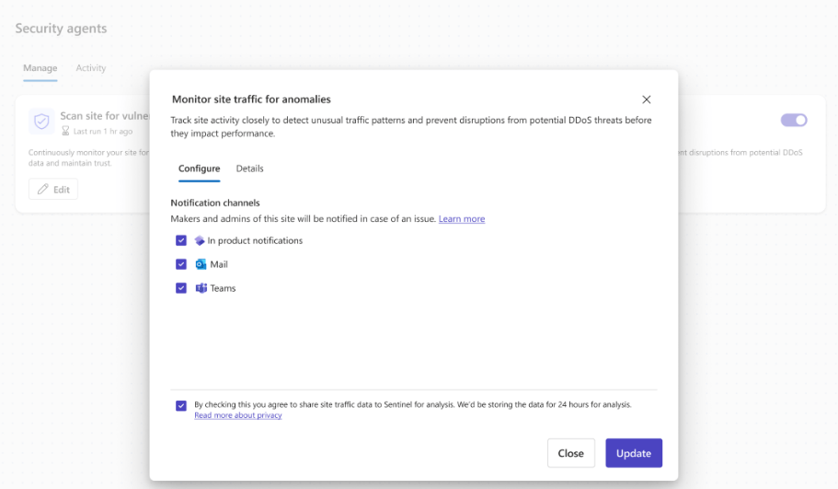Open the Learn more link
Screen dimensions: 838x489
(x=461, y=219)
